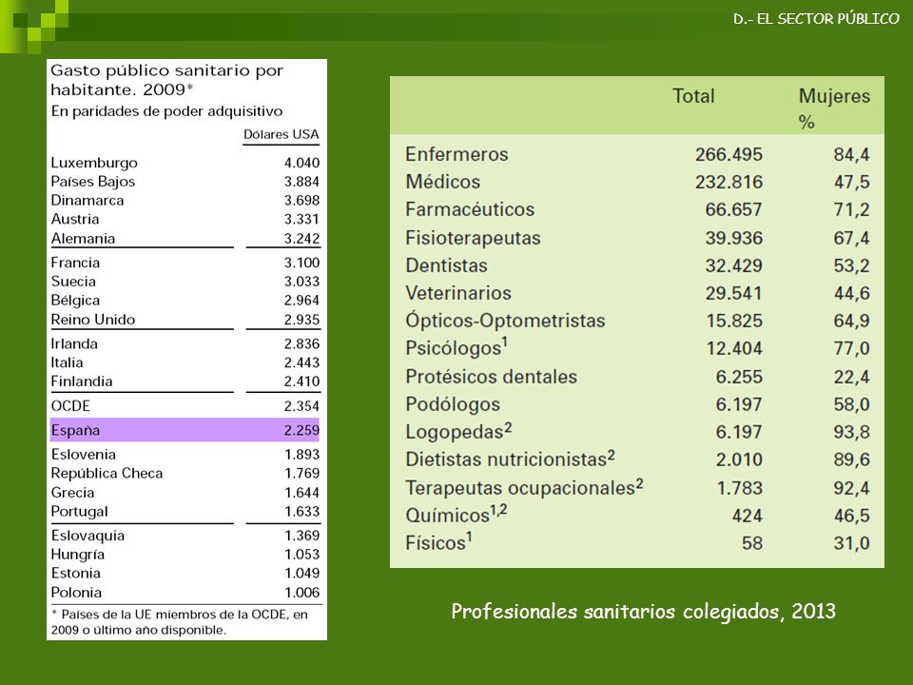
Task: Select the 'Eslovenia' row label
Action: point(84,455)
